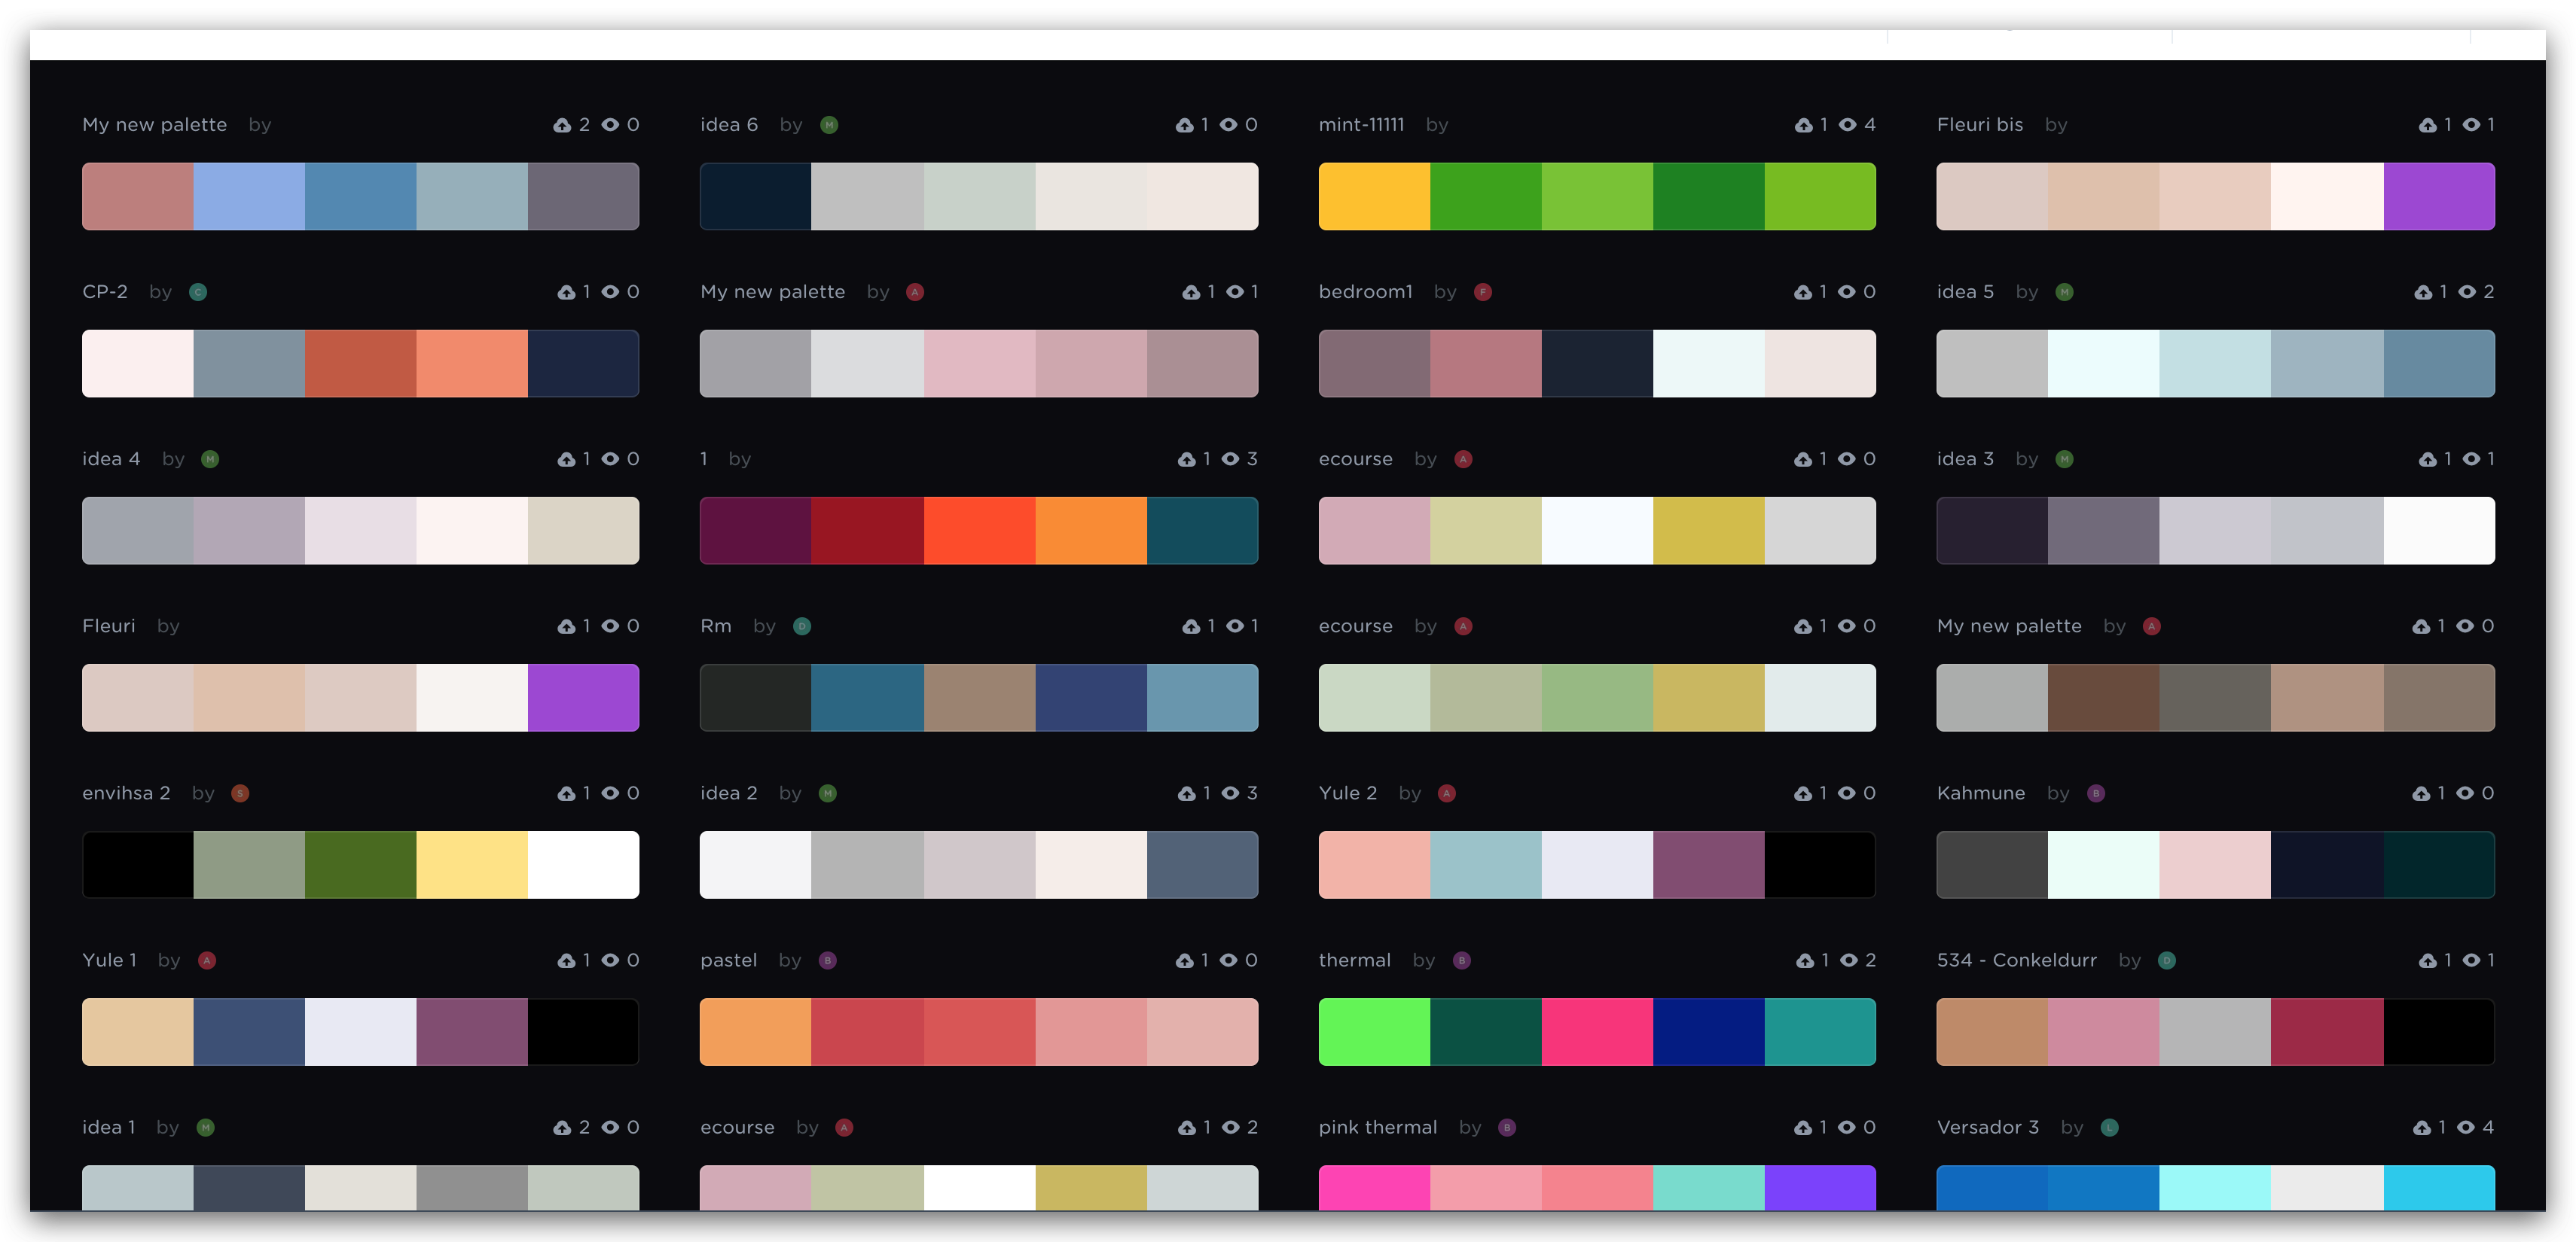This screenshot has width=2576, height=1242.
Task: Open the Fleuri bis palette title
Action: (x=1979, y=125)
